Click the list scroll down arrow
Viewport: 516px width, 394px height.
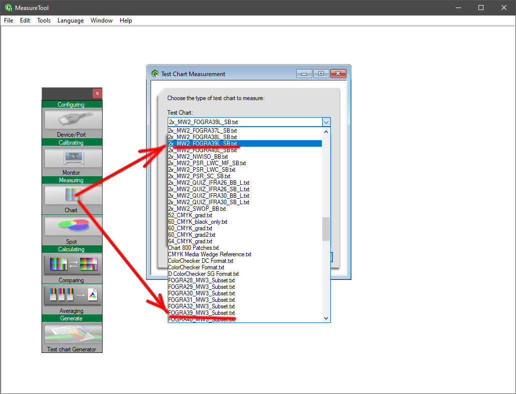[326, 318]
